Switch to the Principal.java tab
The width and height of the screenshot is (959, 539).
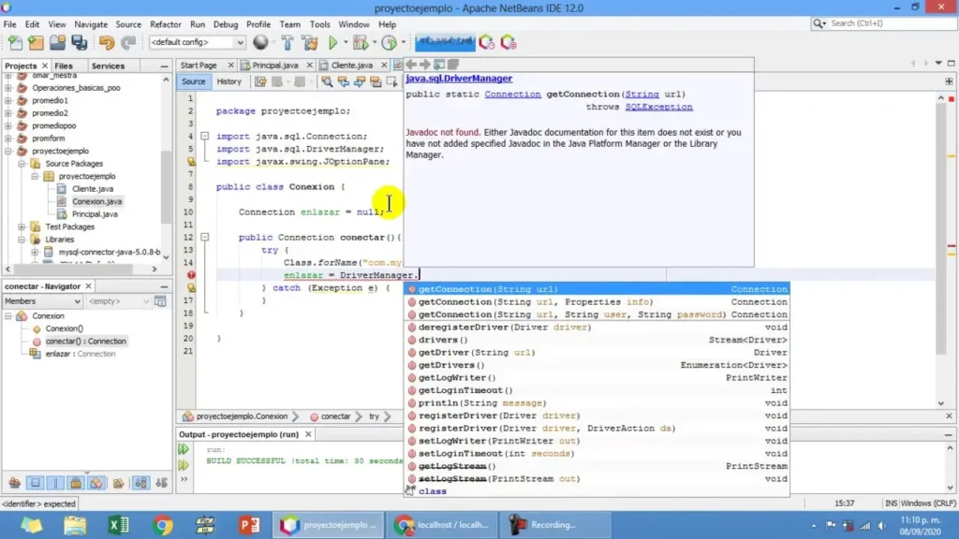pyautogui.click(x=274, y=66)
